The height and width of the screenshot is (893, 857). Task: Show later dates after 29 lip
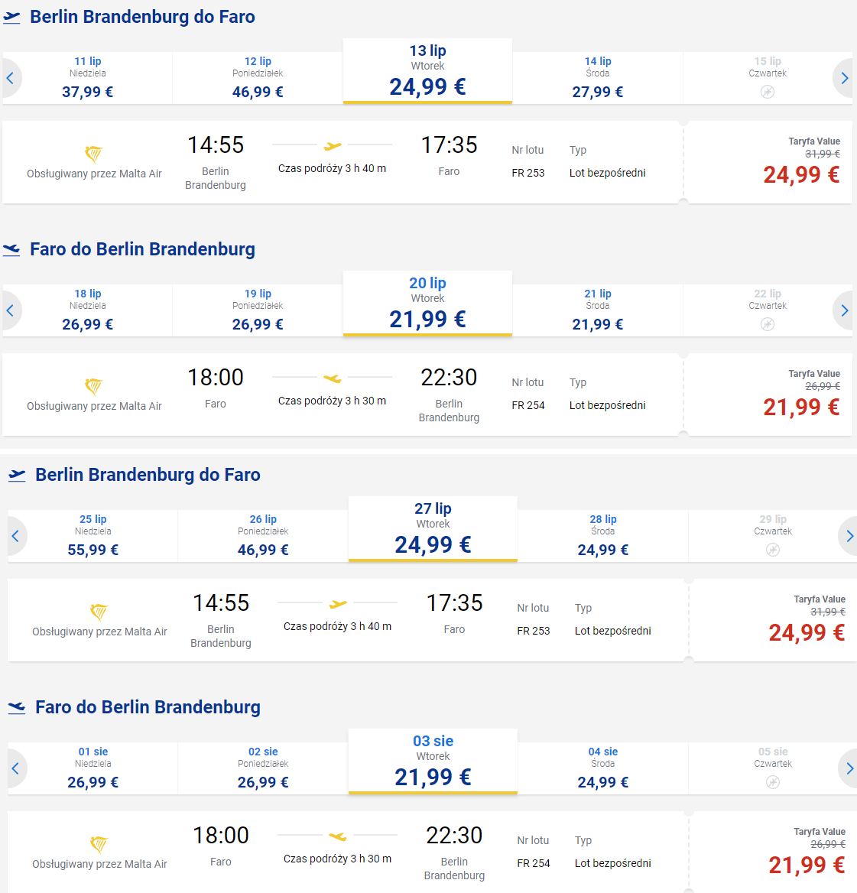coord(849,536)
